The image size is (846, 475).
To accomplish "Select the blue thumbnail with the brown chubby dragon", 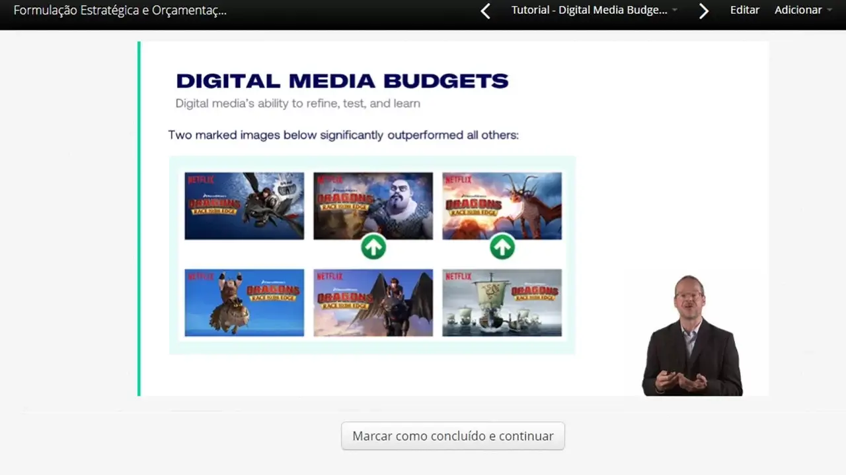I will (244, 303).
